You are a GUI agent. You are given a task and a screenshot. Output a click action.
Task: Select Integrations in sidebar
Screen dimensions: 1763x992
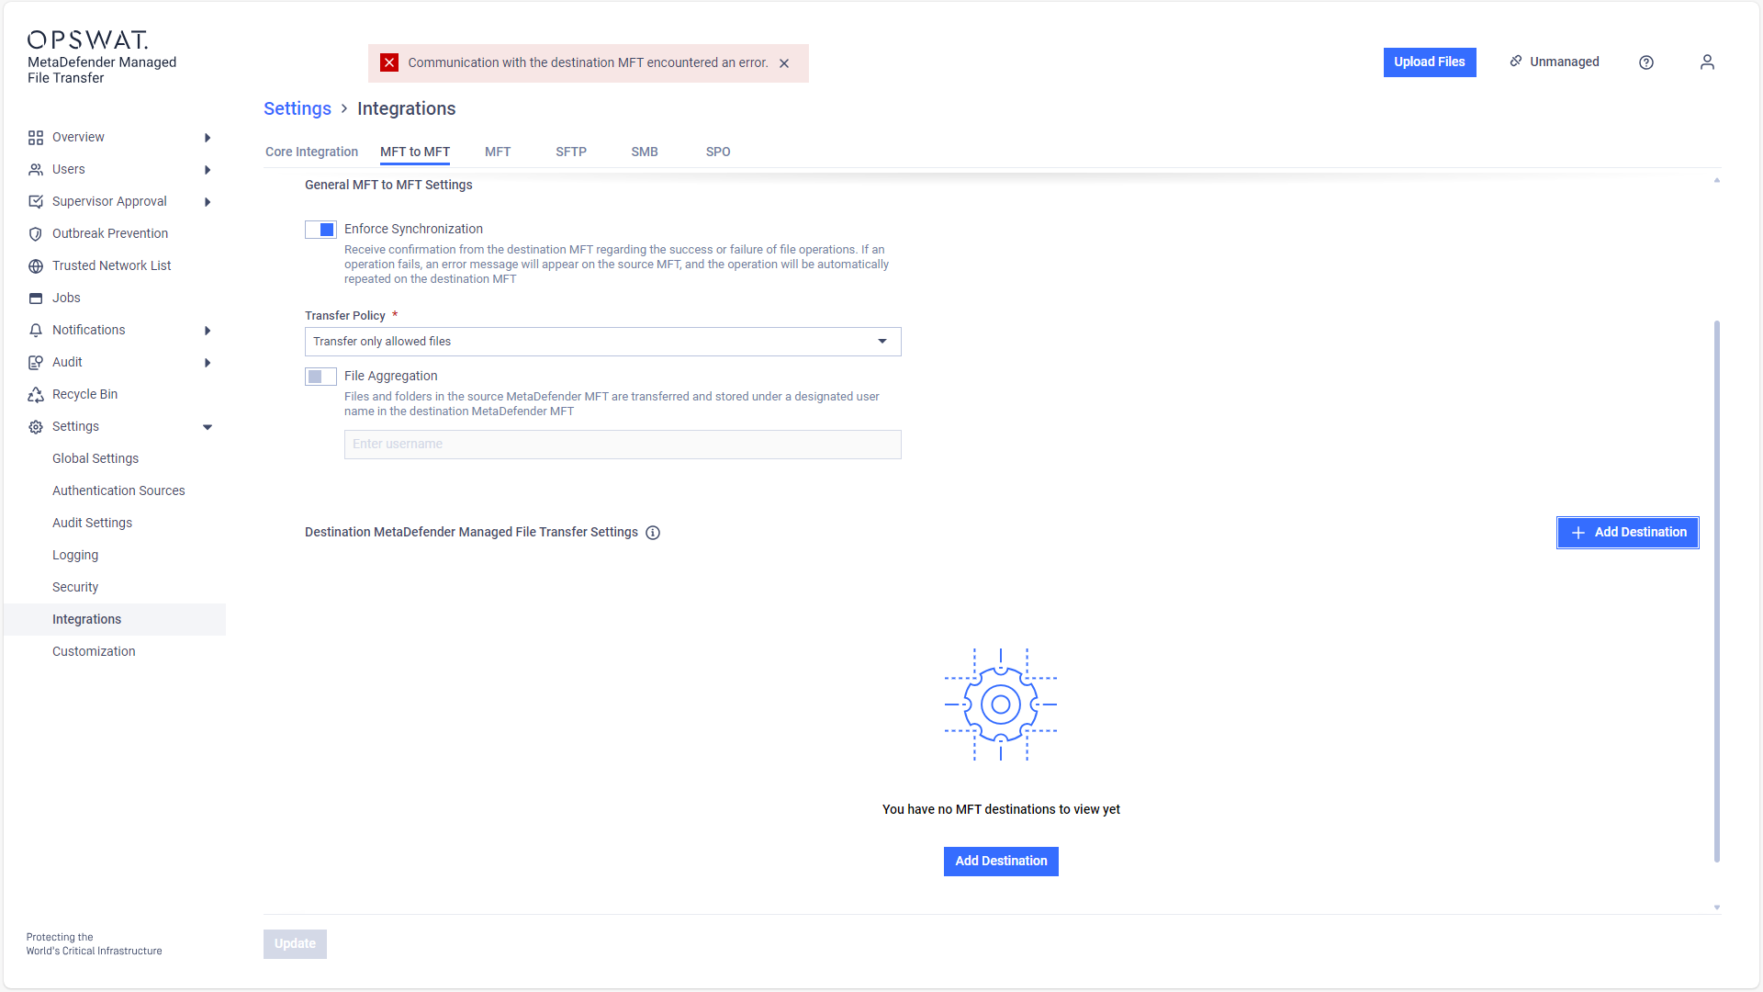[115, 620]
